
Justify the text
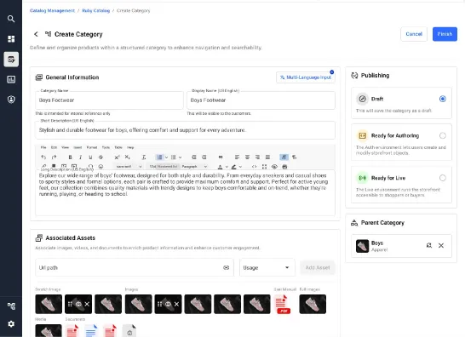pyautogui.click(x=267, y=157)
